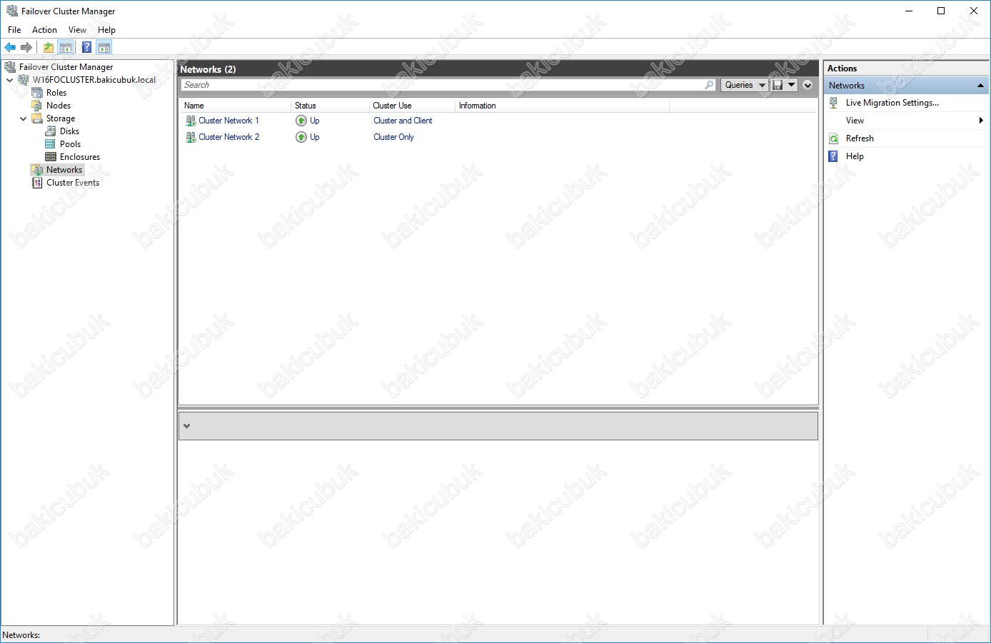Click the round expand chevron next to the search bar
991x643 pixels.
coord(808,85)
